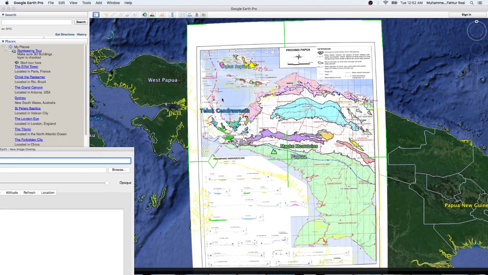Open the Tools menu
The image size is (488, 275).
[86, 3]
